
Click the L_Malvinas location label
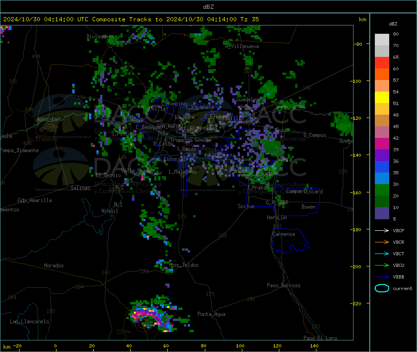[x=183, y=172]
